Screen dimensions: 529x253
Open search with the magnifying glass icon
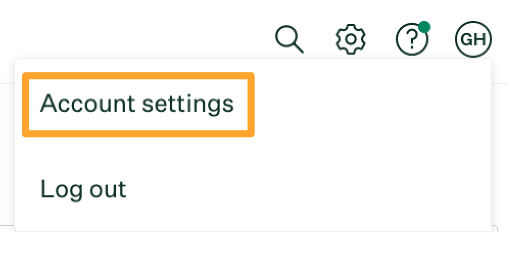pyautogui.click(x=290, y=39)
